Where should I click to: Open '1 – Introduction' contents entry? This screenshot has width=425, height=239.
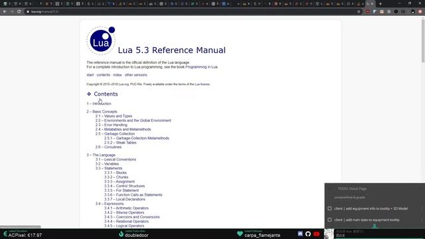tap(99, 104)
